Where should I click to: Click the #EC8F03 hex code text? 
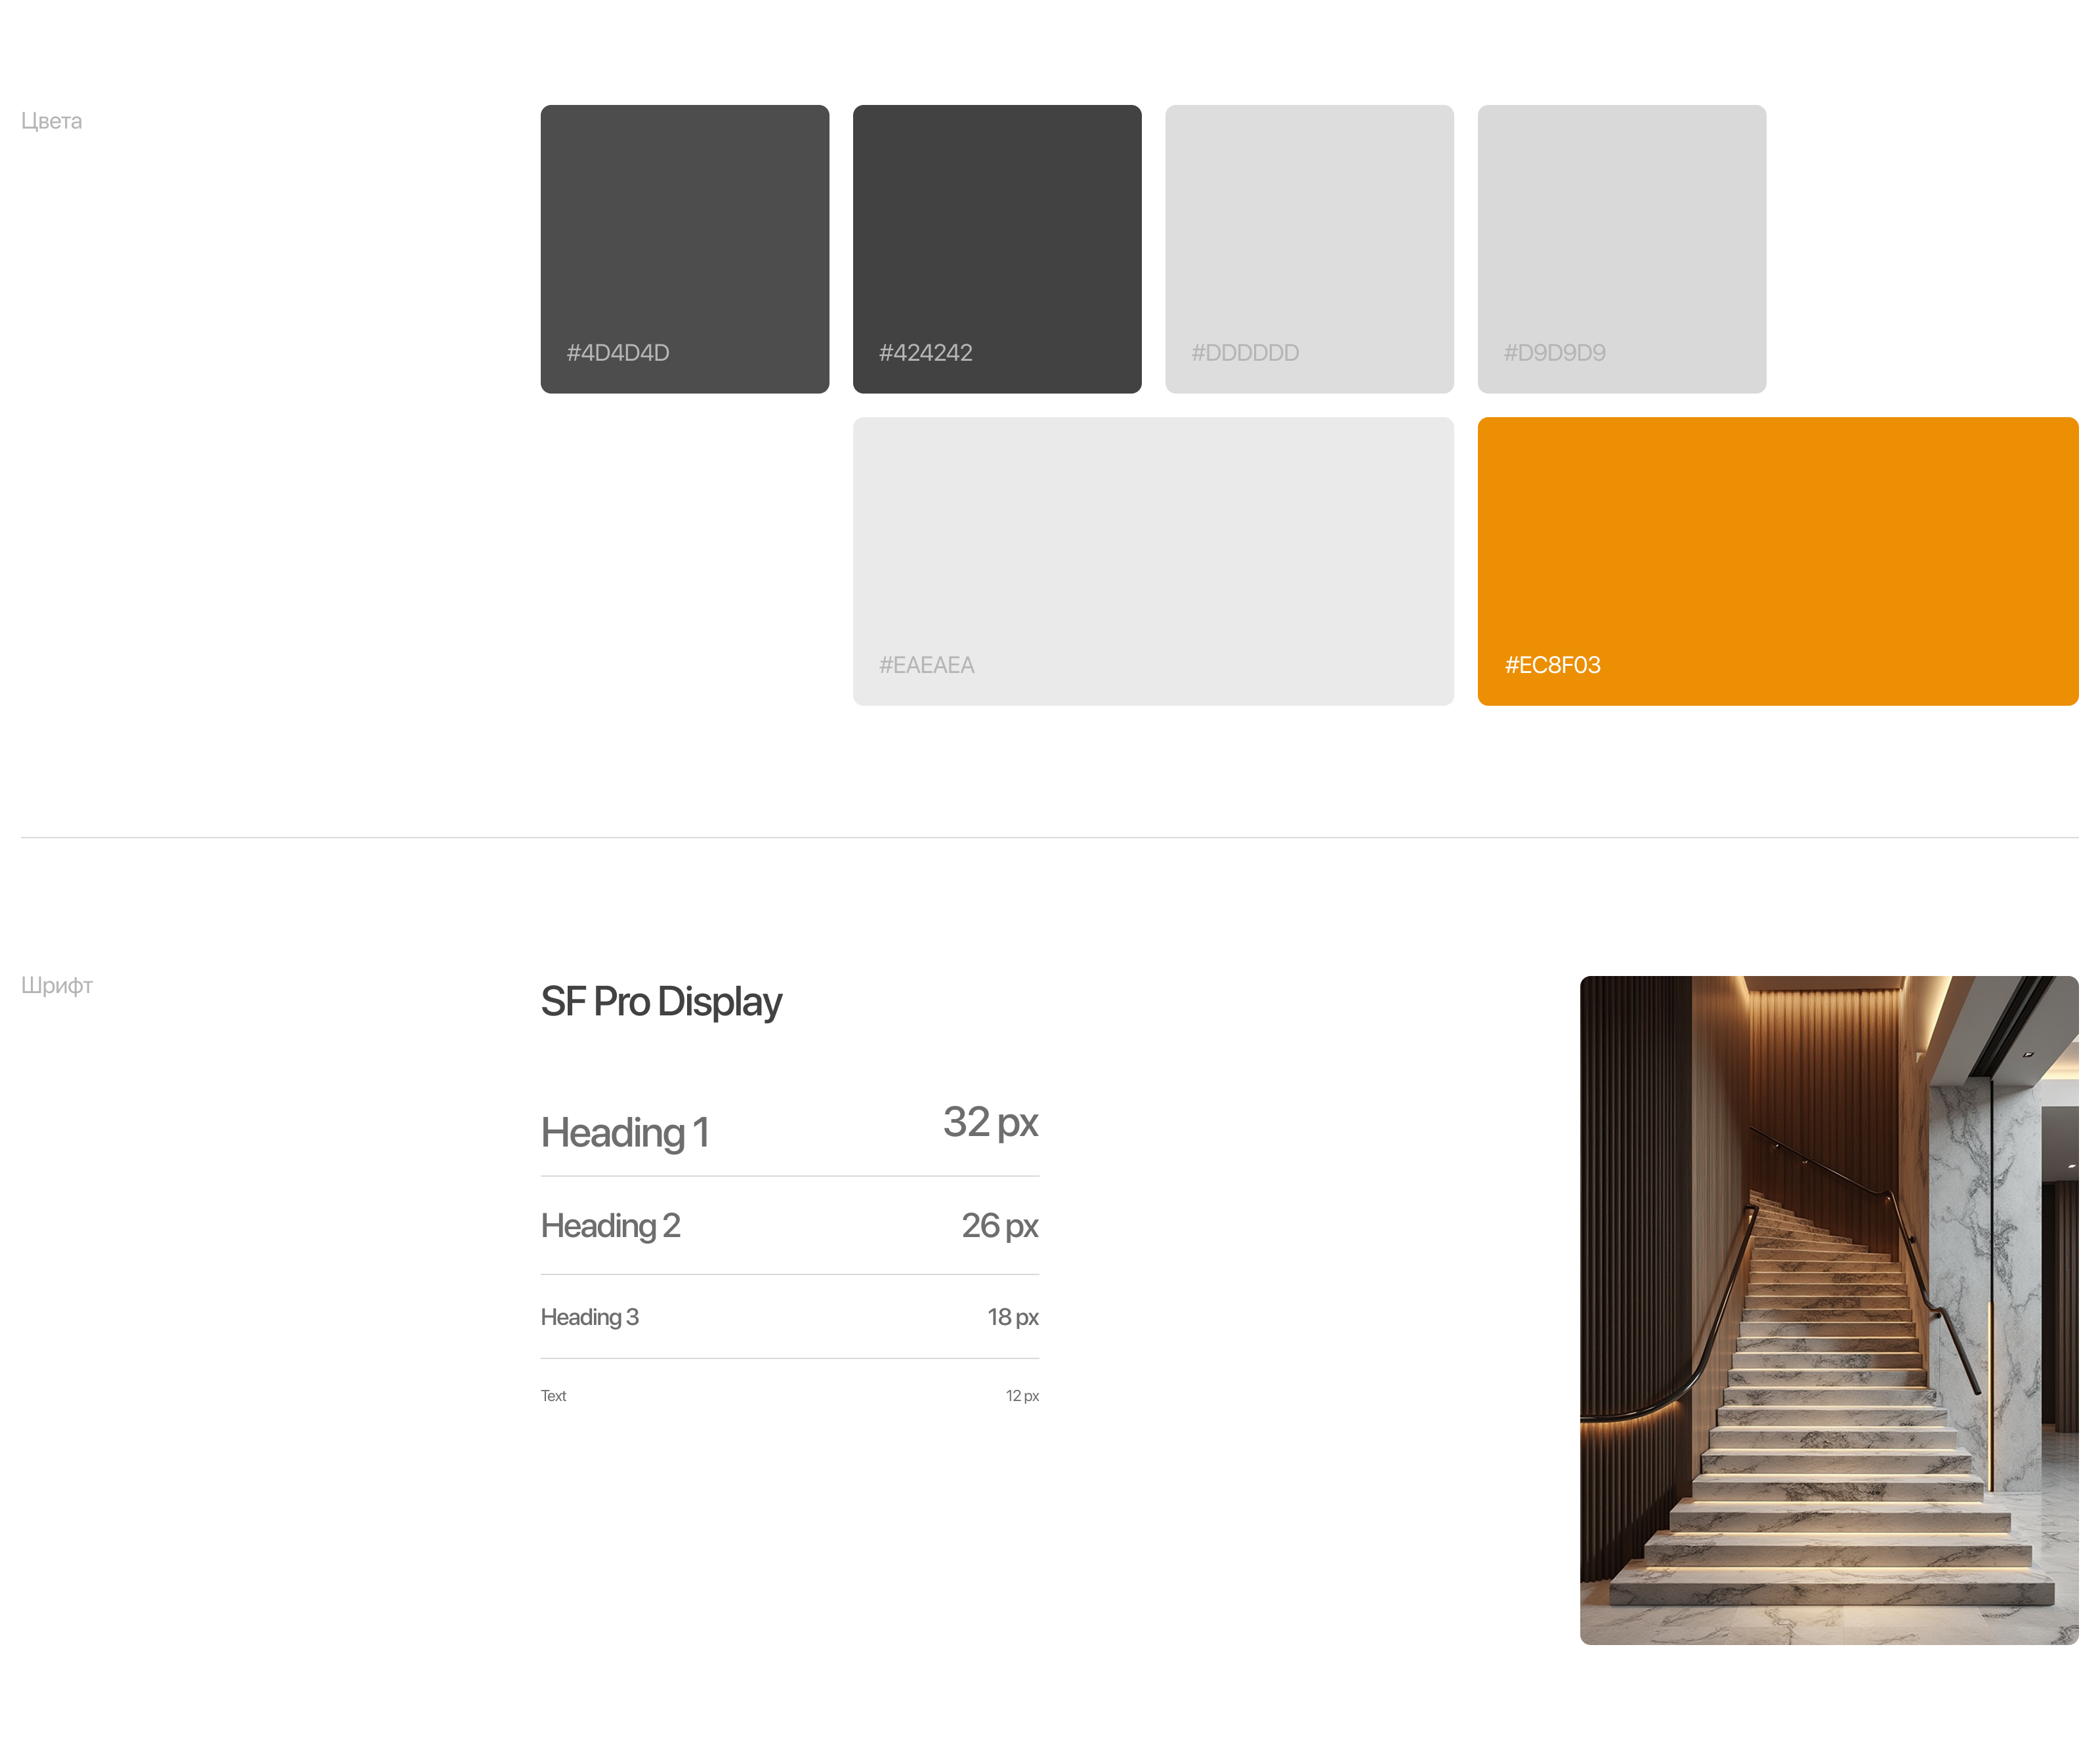click(1552, 664)
